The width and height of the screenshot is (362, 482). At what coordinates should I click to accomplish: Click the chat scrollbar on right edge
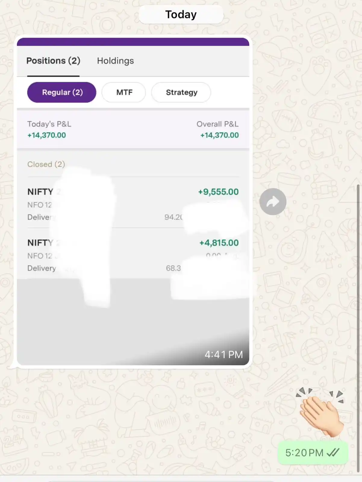tap(358, 328)
